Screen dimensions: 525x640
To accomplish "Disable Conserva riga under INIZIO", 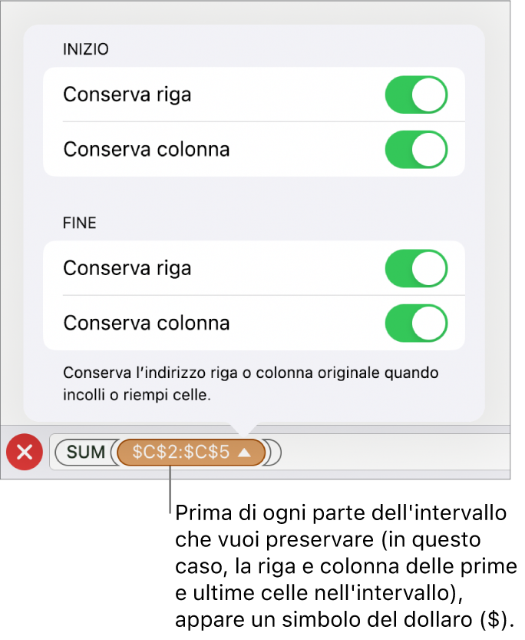I will 415,95.
